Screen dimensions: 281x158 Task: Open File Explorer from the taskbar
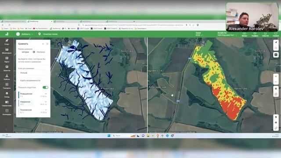point(148,136)
